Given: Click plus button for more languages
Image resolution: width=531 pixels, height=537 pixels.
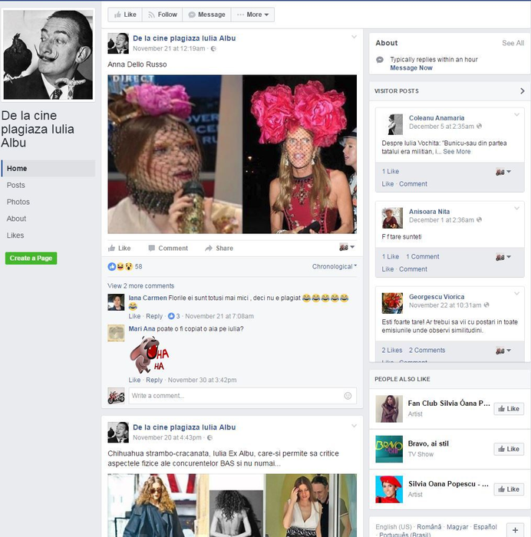Looking at the screenshot, I should (515, 530).
